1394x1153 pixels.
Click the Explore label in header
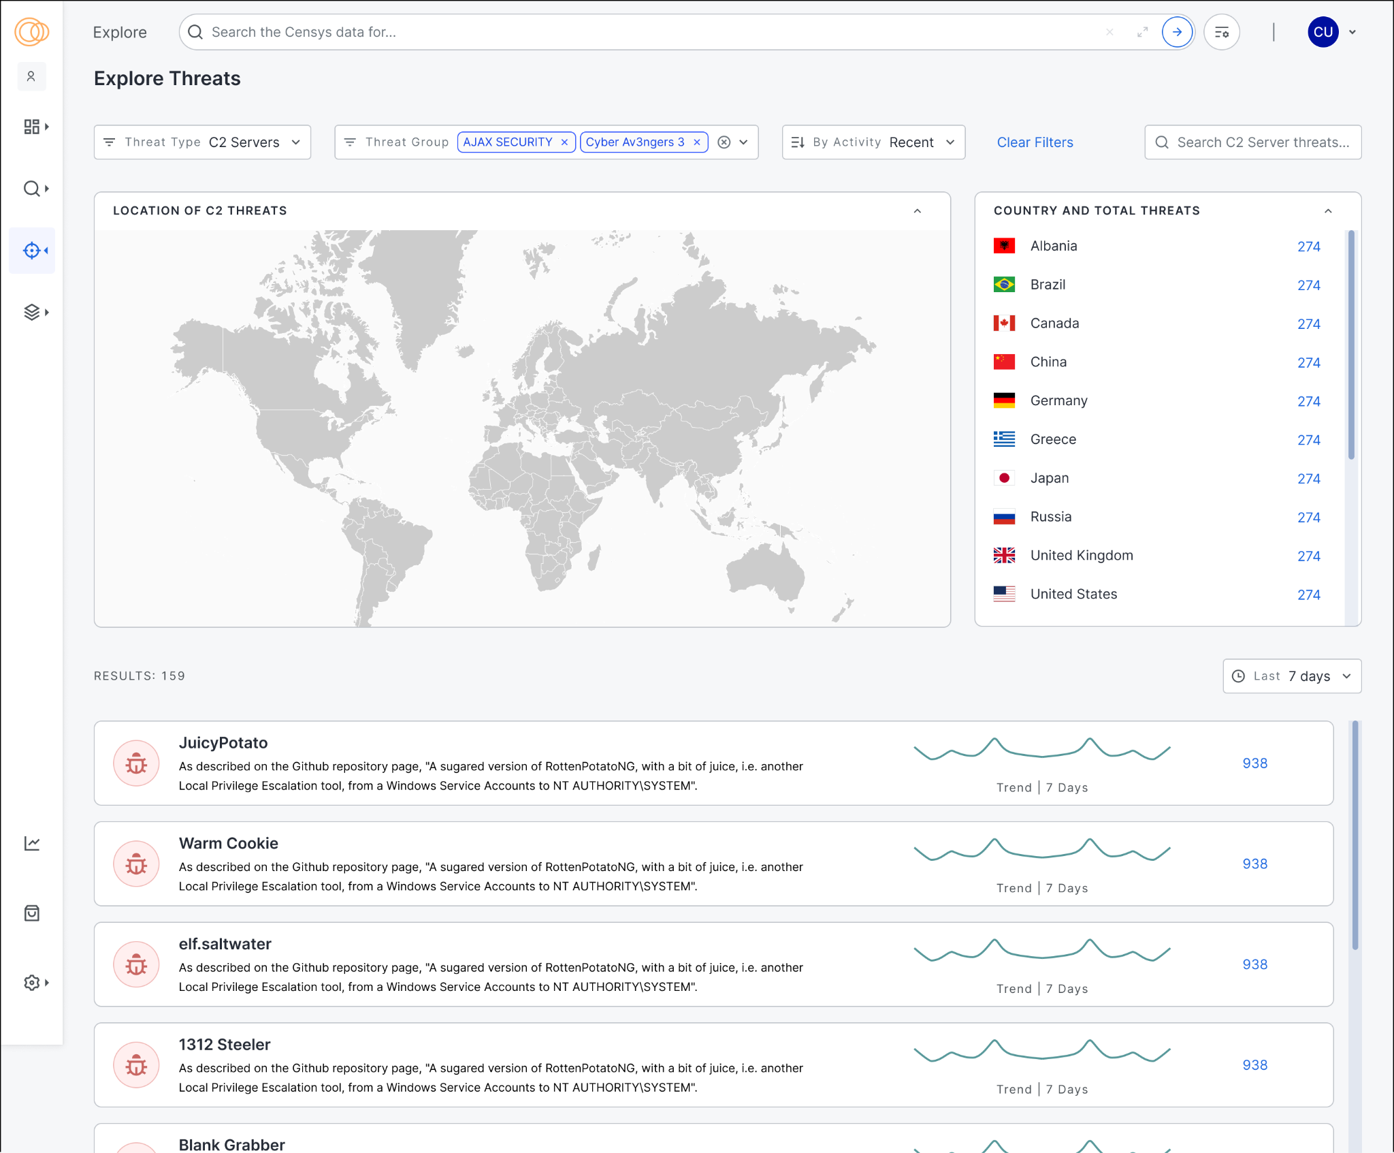(x=120, y=32)
